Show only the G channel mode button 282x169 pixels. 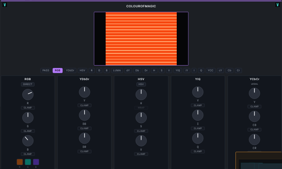point(99,71)
